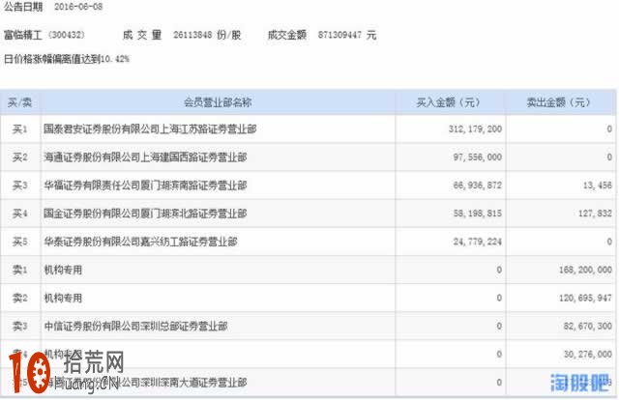Click the 卖1 row buy amount 0

(499, 271)
